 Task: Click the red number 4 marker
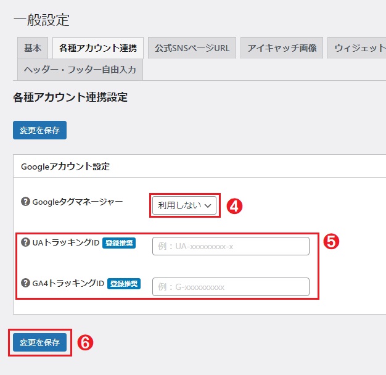click(234, 206)
